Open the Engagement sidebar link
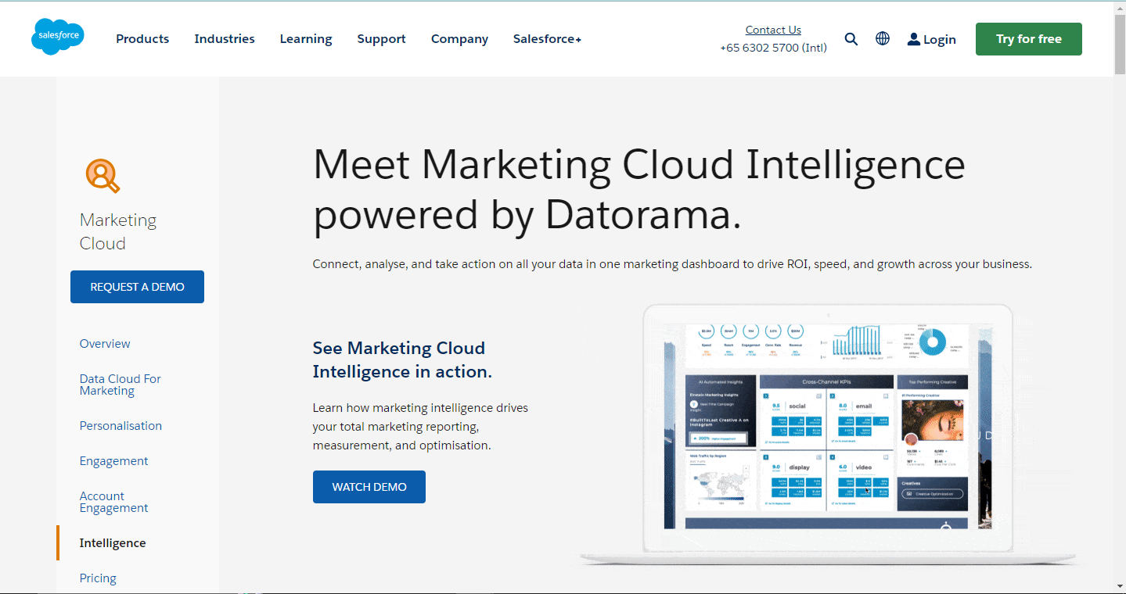Image resolution: width=1126 pixels, height=594 pixels. coord(113,461)
